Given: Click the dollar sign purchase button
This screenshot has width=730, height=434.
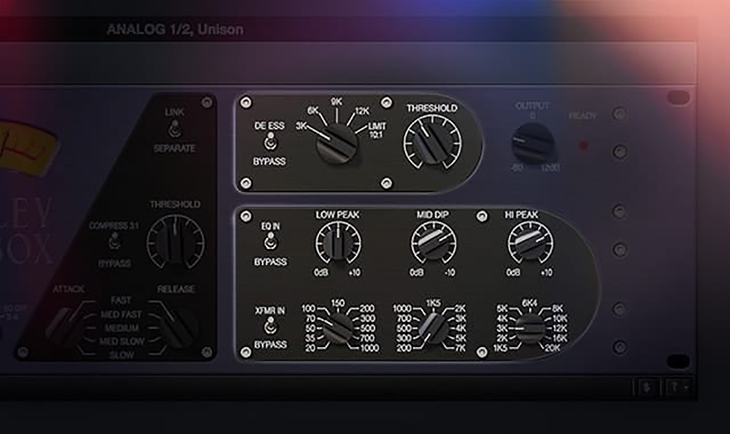Looking at the screenshot, I should point(647,388).
